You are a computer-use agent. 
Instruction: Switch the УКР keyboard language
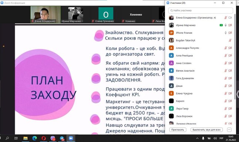point(221,138)
